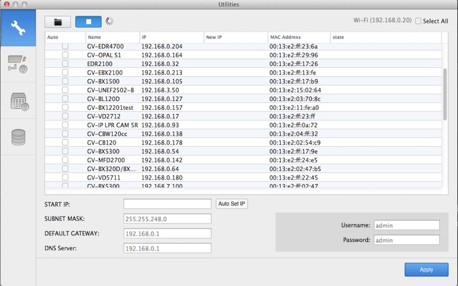Focus the START IP field
Image resolution: width=458 pixels, height=286 pixels.
[167, 204]
